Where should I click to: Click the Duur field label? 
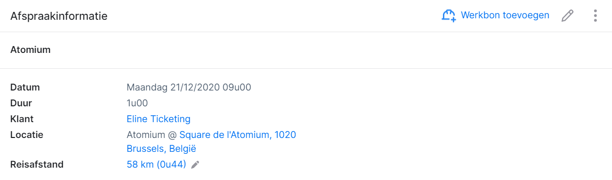(21, 103)
